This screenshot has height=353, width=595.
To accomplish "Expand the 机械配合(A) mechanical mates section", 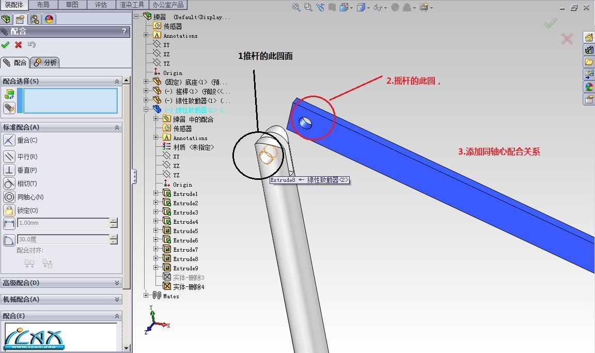I will pos(117,300).
